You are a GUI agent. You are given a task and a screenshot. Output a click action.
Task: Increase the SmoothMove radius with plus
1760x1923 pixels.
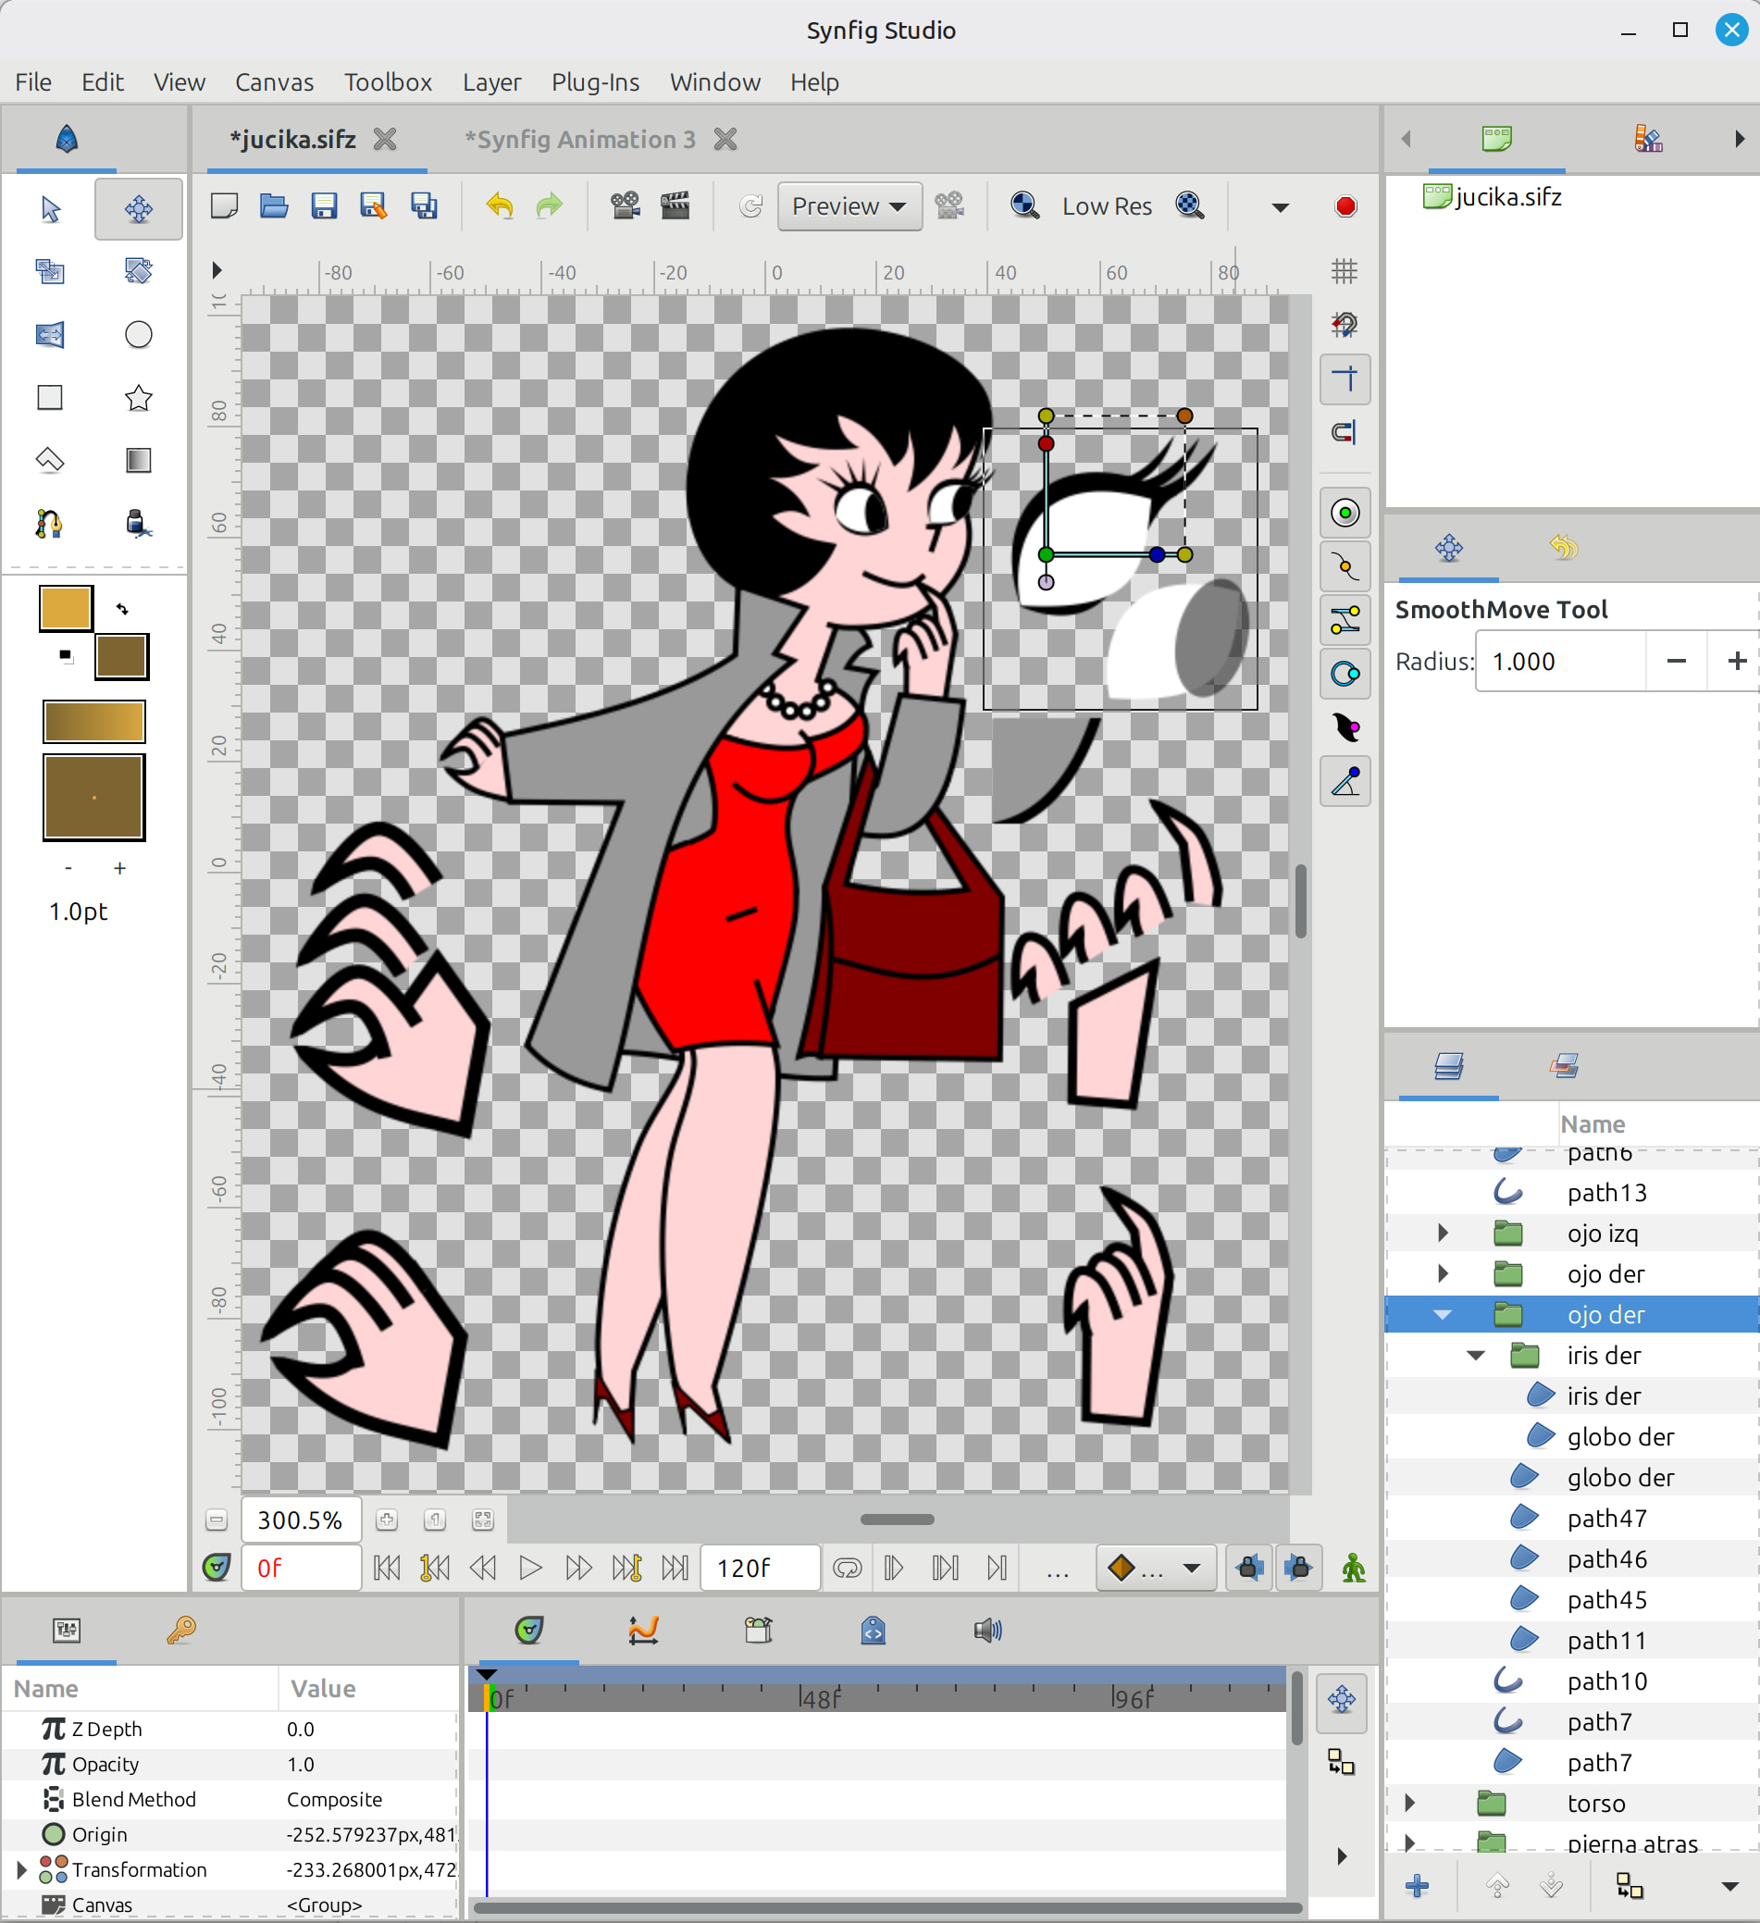click(1736, 661)
